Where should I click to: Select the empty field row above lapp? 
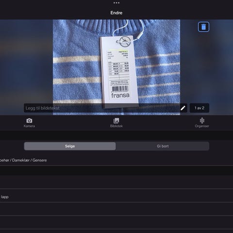116,182
